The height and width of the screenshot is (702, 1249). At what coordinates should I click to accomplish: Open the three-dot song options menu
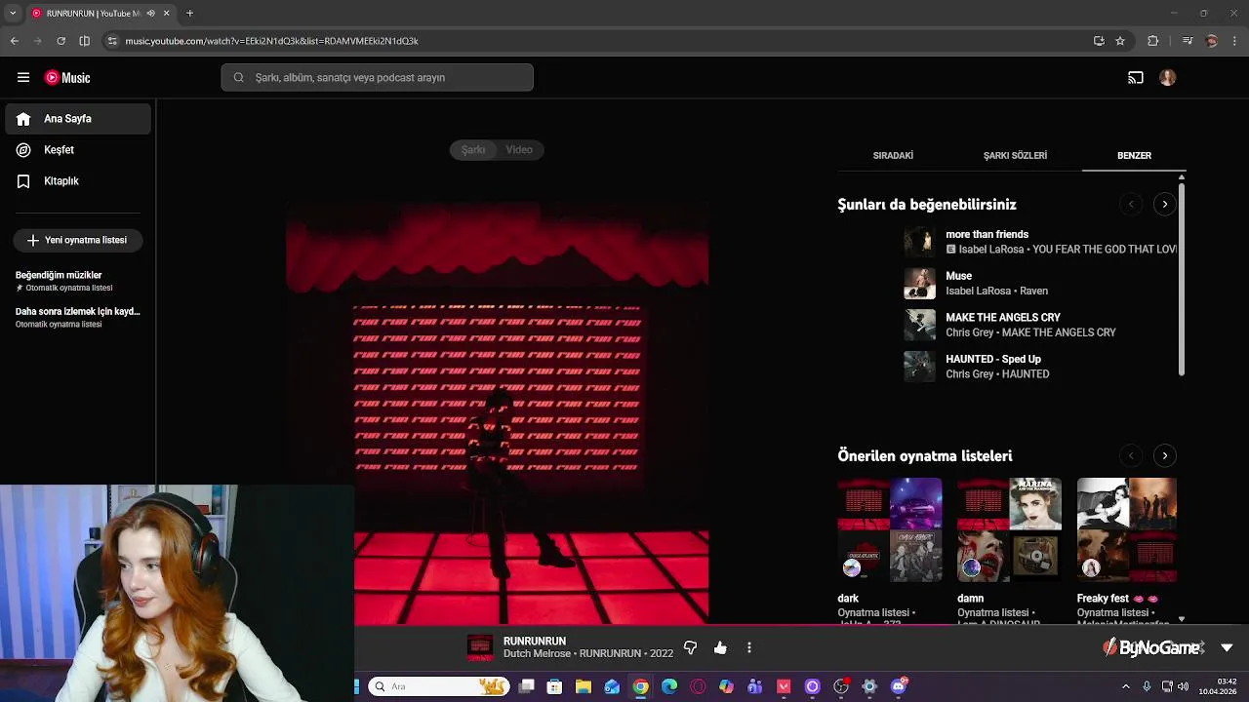(x=749, y=647)
